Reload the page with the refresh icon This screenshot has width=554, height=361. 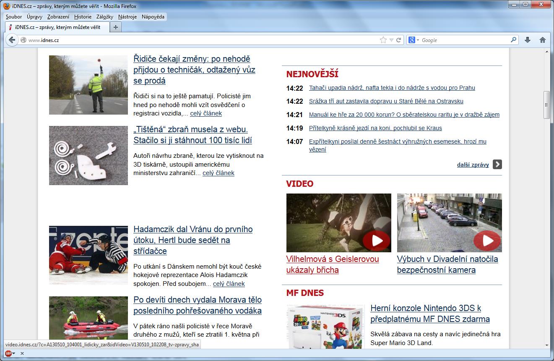(x=399, y=40)
